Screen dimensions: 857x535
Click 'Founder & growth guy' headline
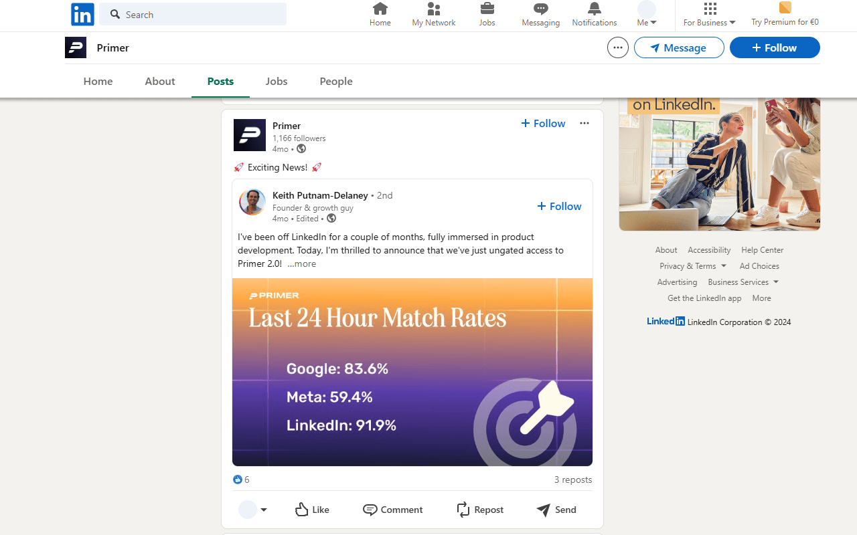(x=313, y=208)
